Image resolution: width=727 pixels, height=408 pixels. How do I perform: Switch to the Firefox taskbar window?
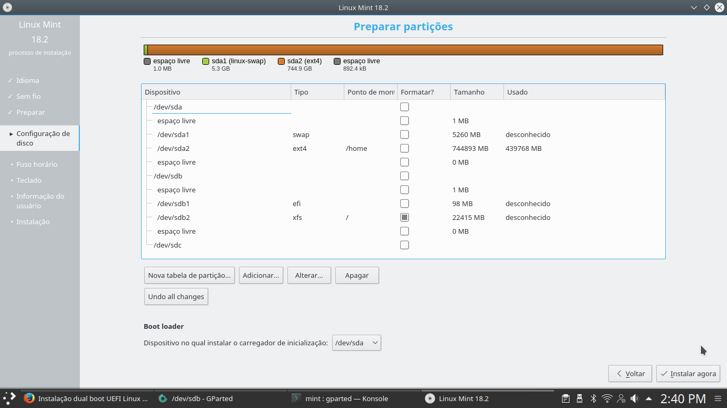point(87,398)
